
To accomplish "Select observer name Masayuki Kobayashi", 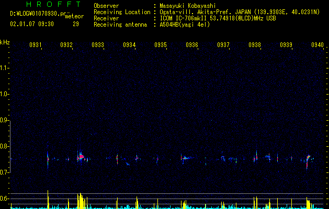I will tap(188, 6).
